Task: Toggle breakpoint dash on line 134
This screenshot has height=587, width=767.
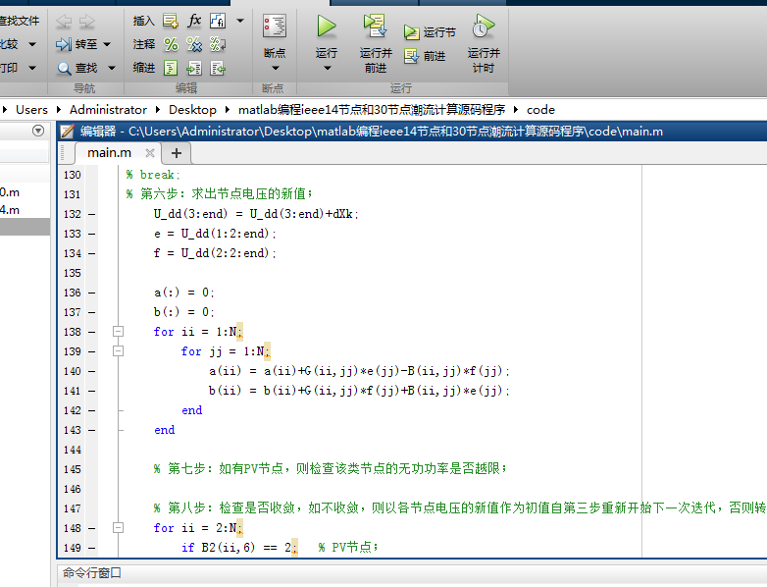Action: tap(92, 253)
